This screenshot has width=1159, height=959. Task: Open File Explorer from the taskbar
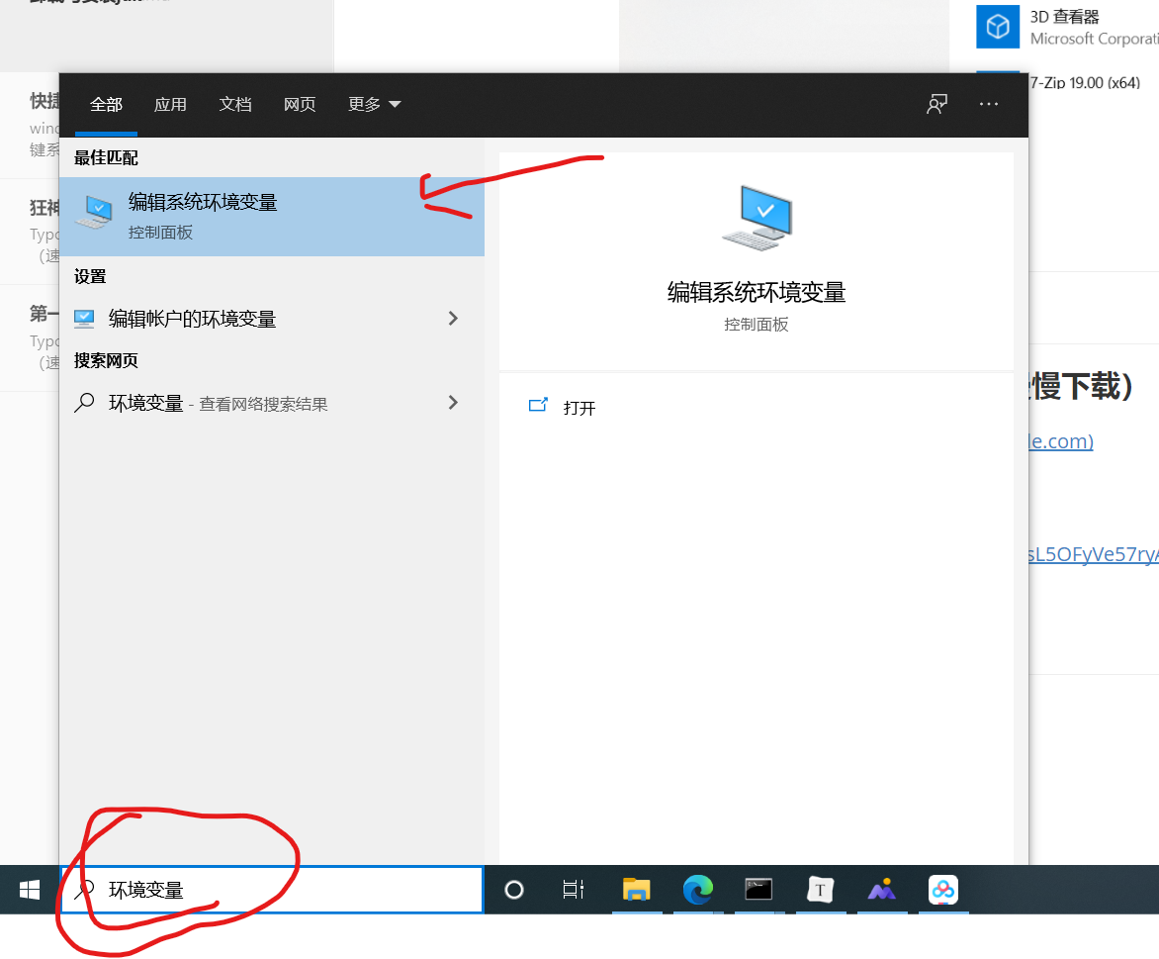coord(637,890)
